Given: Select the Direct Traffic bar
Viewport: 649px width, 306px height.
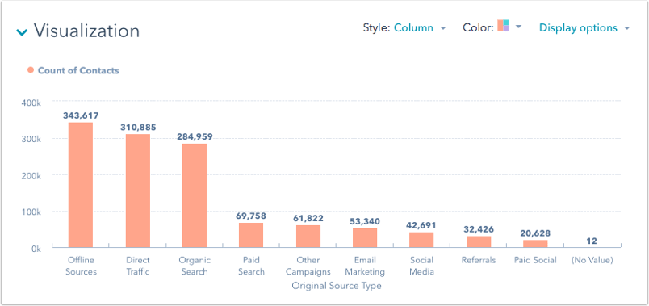Looking at the screenshot, I should click(x=138, y=191).
